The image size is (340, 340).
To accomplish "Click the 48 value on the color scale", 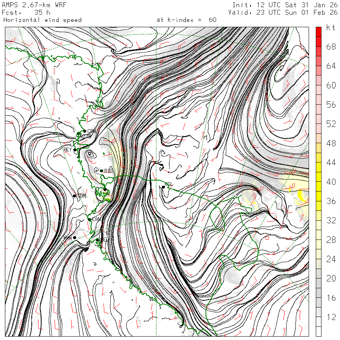I will click(x=331, y=143).
